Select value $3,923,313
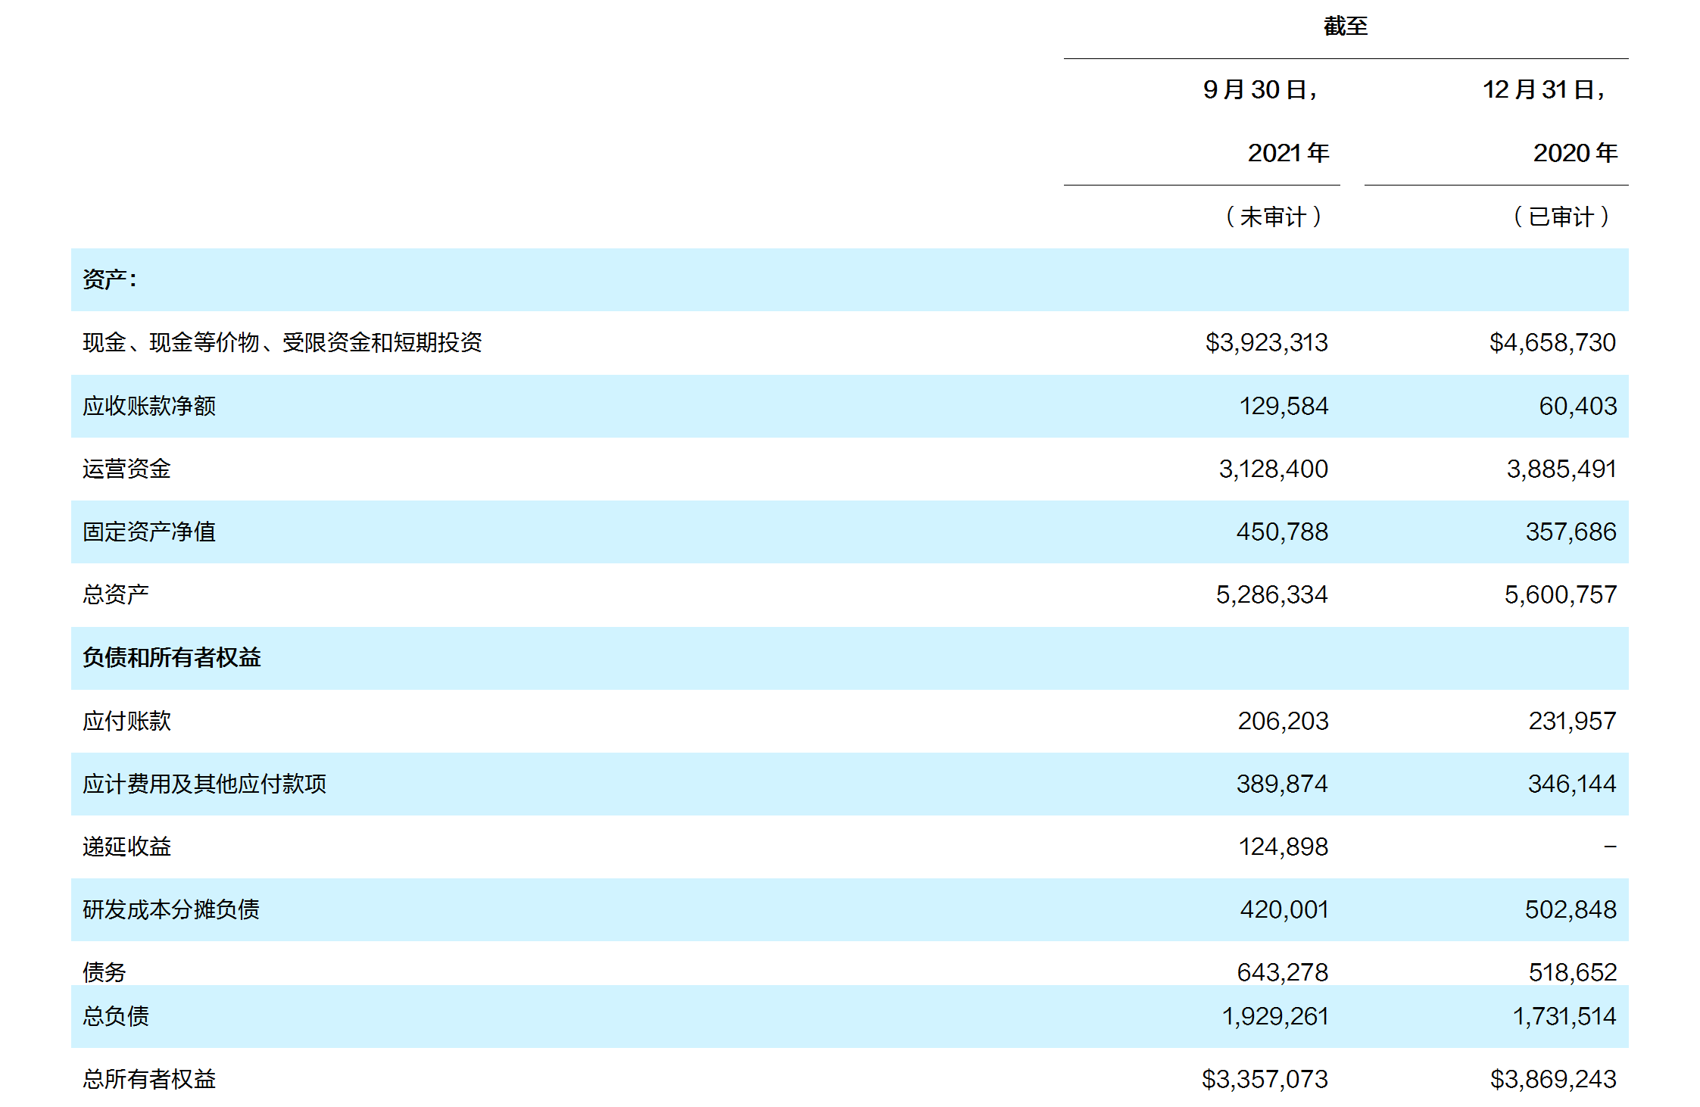Image resolution: width=1700 pixels, height=1107 pixels. [x=1266, y=342]
